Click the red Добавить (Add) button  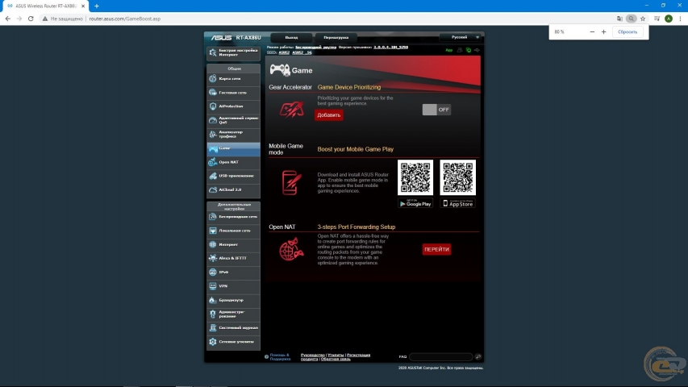click(328, 115)
